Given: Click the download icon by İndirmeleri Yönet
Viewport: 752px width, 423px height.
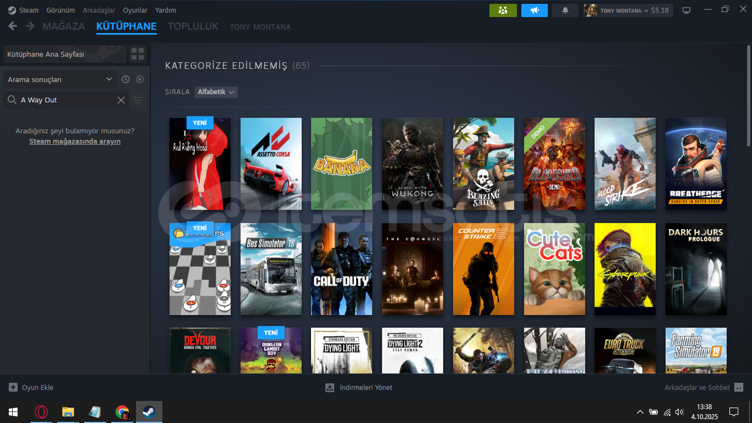Looking at the screenshot, I should pos(330,388).
